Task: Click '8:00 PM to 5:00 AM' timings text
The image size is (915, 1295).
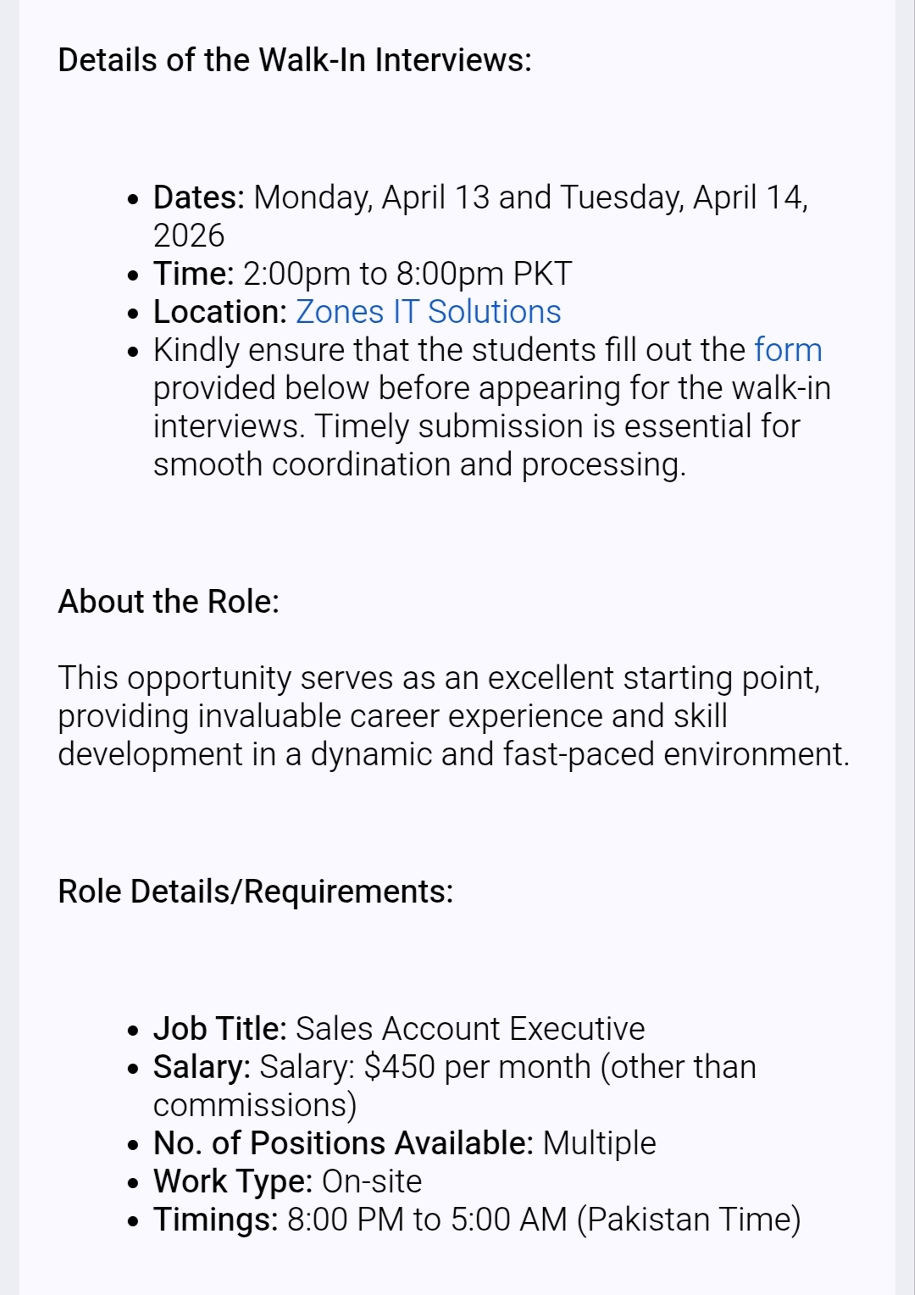Action: pos(428,1220)
